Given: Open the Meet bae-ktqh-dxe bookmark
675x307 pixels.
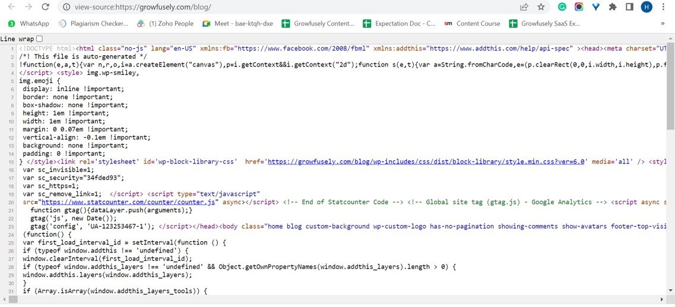Looking at the screenshot, I should point(237,24).
